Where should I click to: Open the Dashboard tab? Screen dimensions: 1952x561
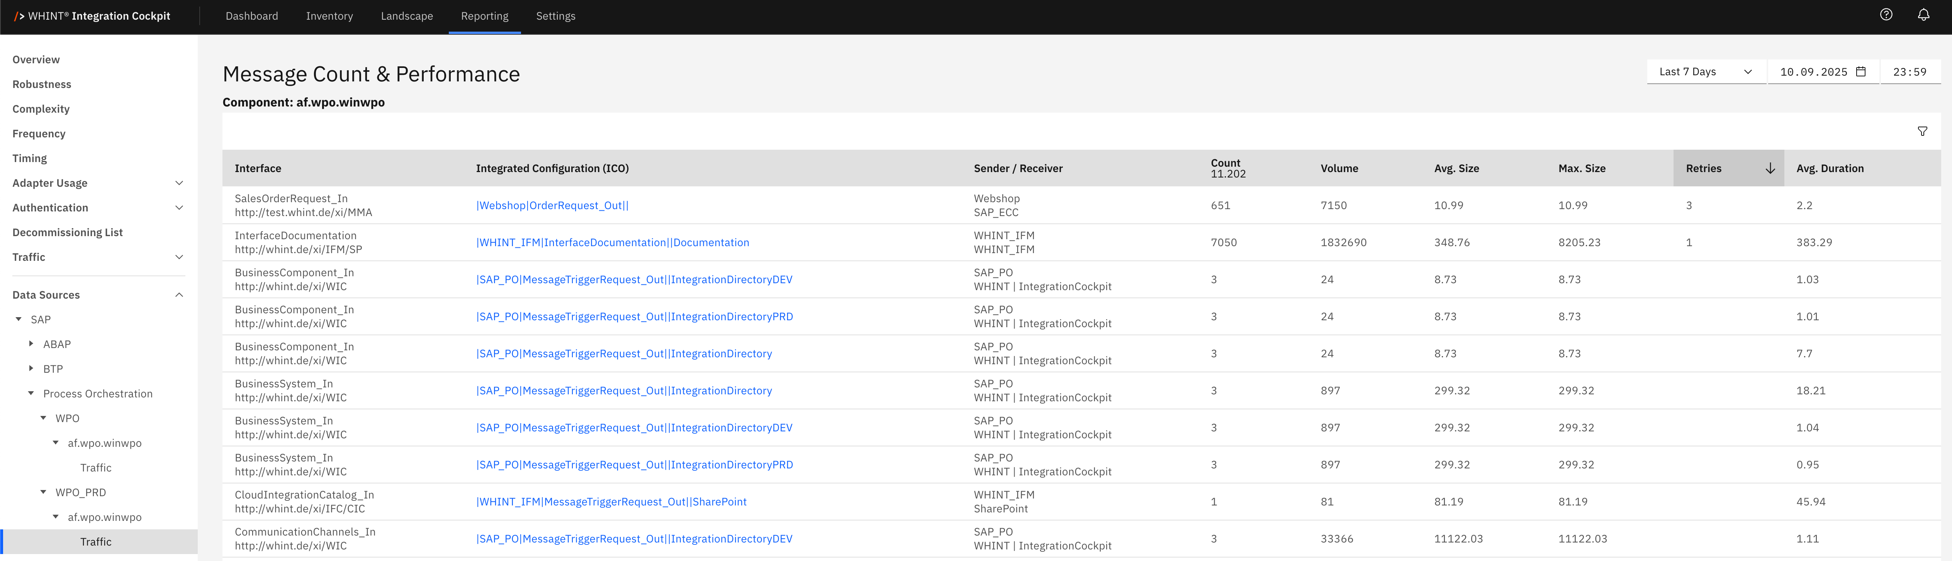(x=251, y=16)
